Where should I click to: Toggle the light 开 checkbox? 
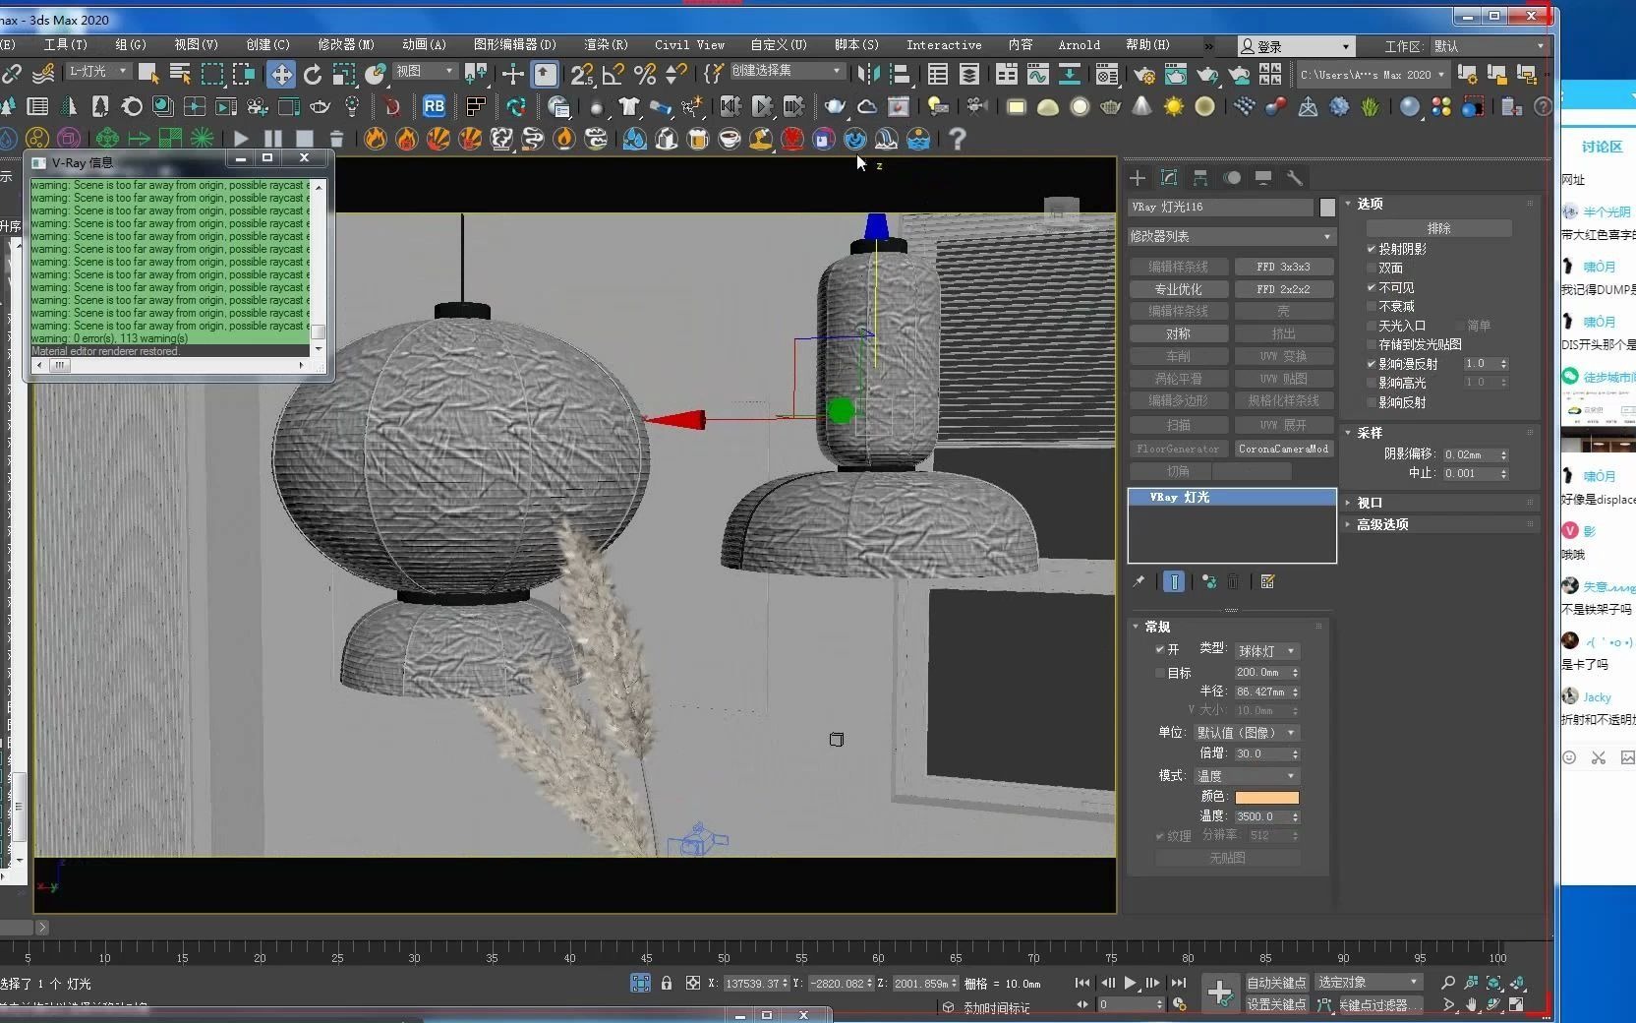point(1160,649)
